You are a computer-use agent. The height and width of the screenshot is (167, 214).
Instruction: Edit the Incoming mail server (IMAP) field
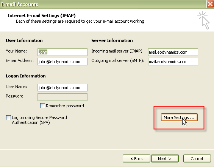173,52
